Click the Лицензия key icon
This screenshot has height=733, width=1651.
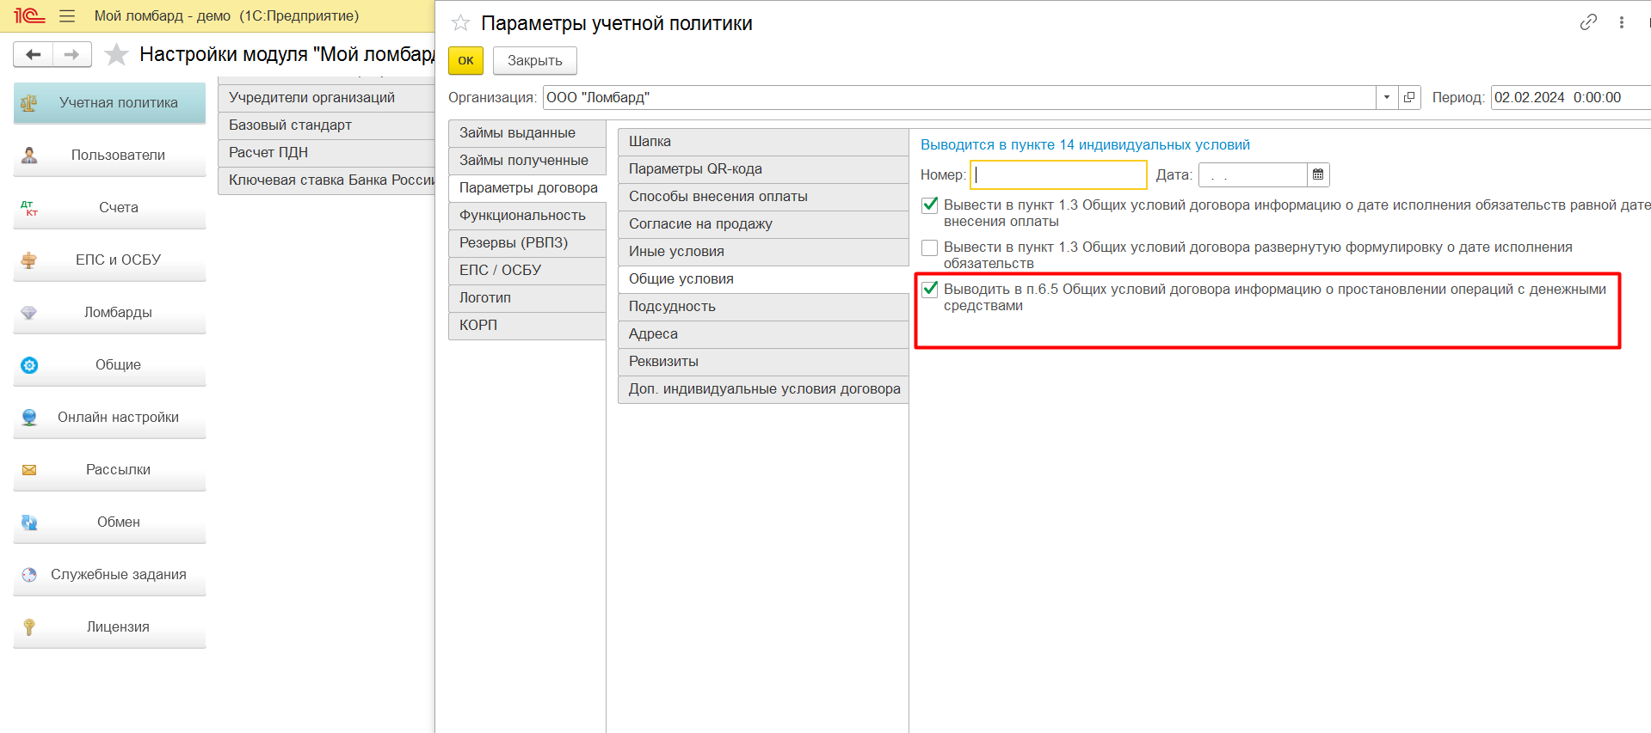29,627
